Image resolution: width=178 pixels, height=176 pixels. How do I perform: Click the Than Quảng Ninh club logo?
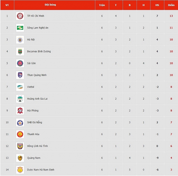coord(20,75)
